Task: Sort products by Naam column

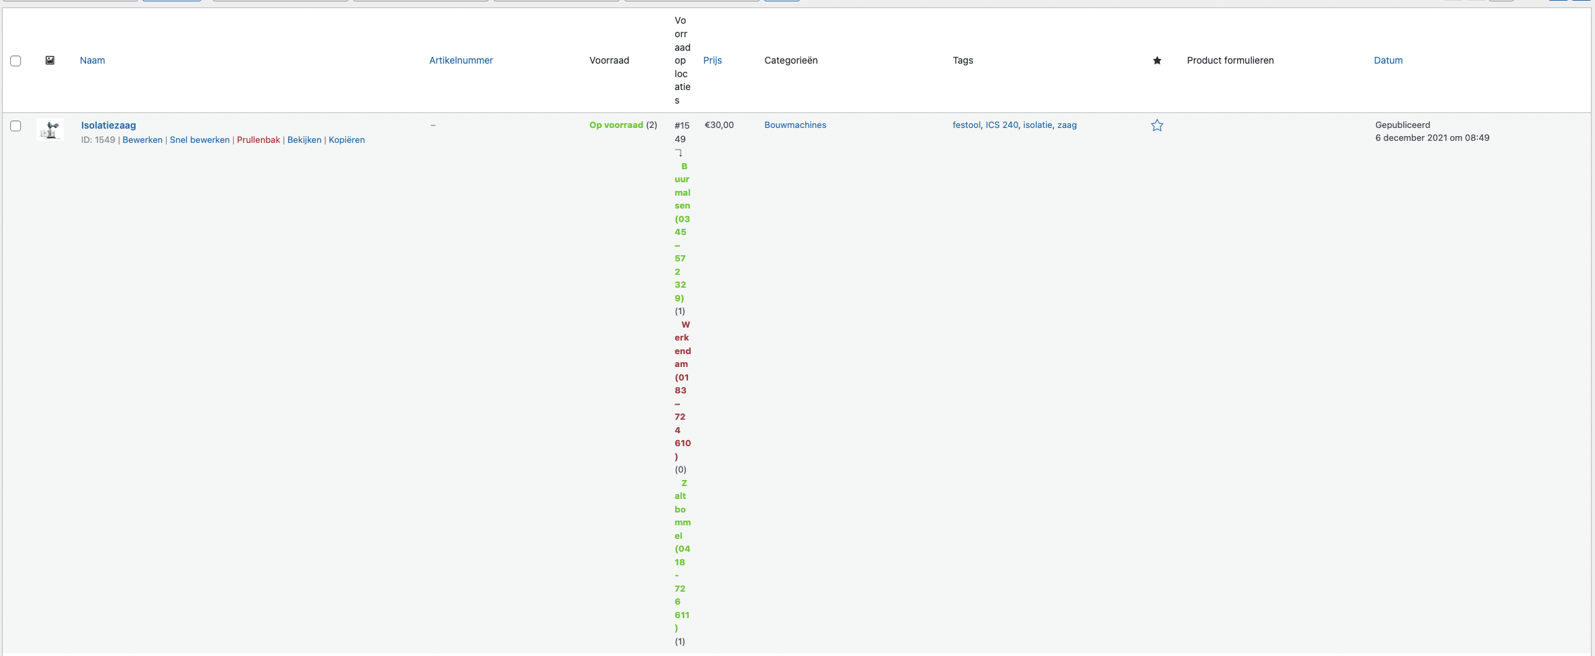Action: click(x=92, y=60)
